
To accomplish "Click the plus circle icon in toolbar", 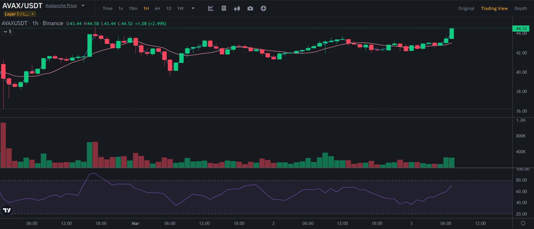I will pos(263,8).
